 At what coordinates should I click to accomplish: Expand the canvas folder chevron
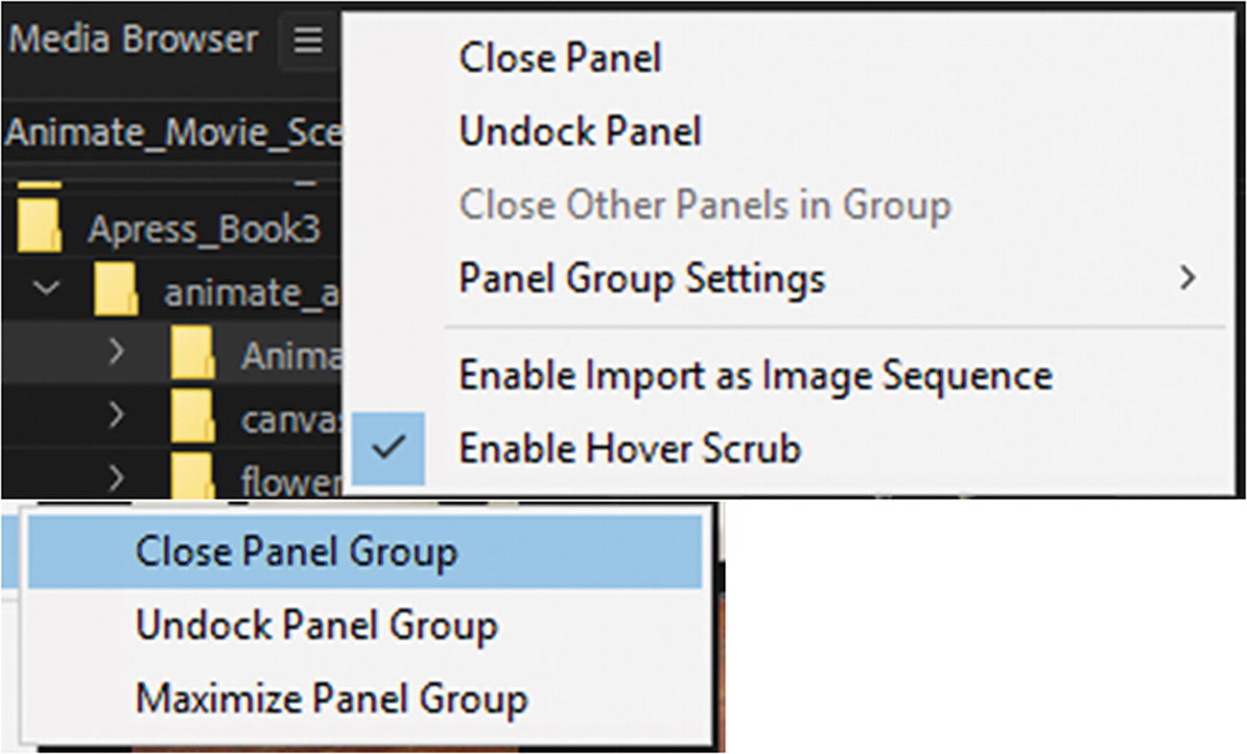tap(116, 415)
